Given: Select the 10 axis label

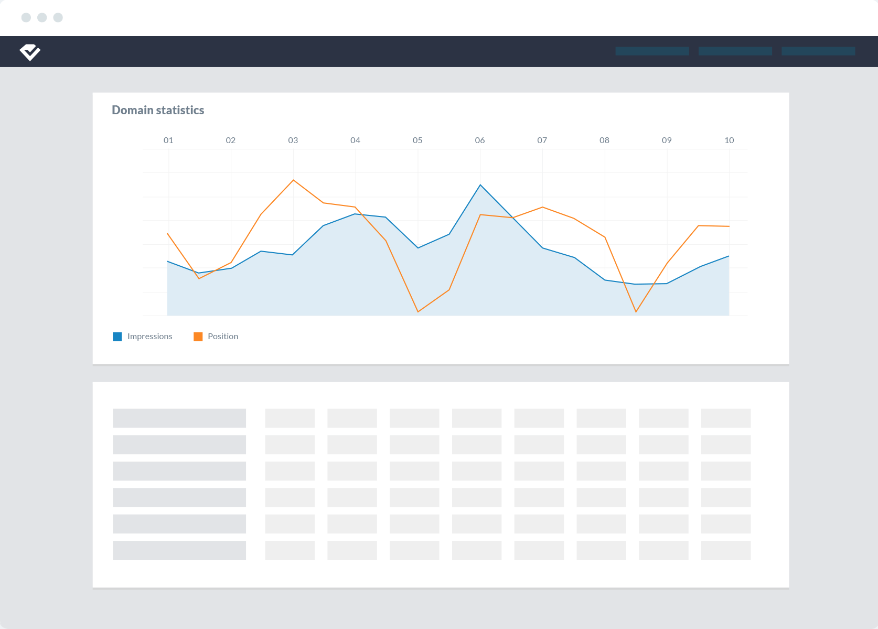Looking at the screenshot, I should [729, 140].
